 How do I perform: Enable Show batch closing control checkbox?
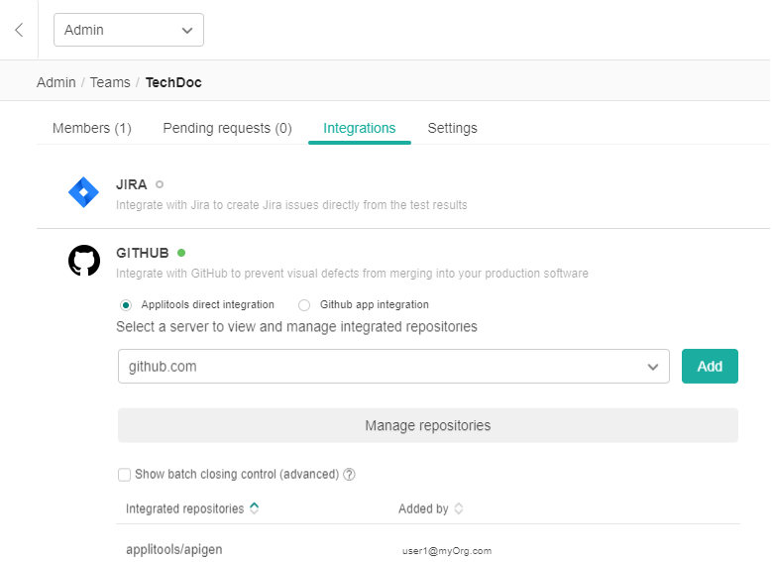point(125,475)
